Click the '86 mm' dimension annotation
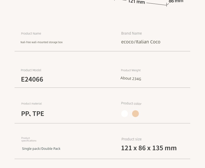This screenshot has height=168, width=205. coord(176,1)
